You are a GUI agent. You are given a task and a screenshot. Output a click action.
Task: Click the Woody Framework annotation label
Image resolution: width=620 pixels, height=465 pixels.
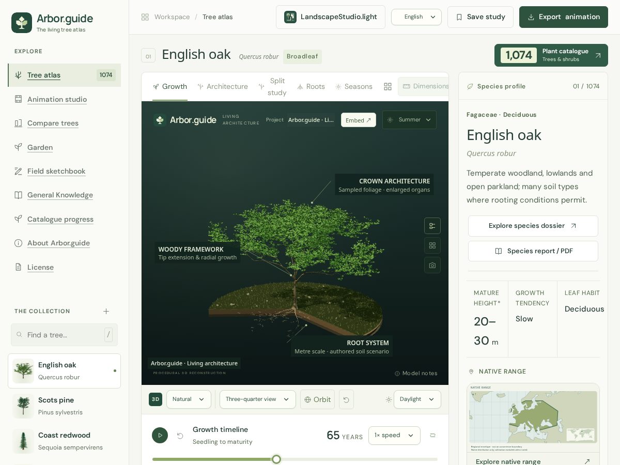pyautogui.click(x=197, y=253)
